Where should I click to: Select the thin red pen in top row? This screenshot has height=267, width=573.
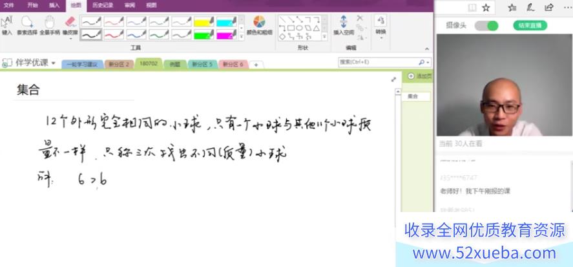point(114,21)
